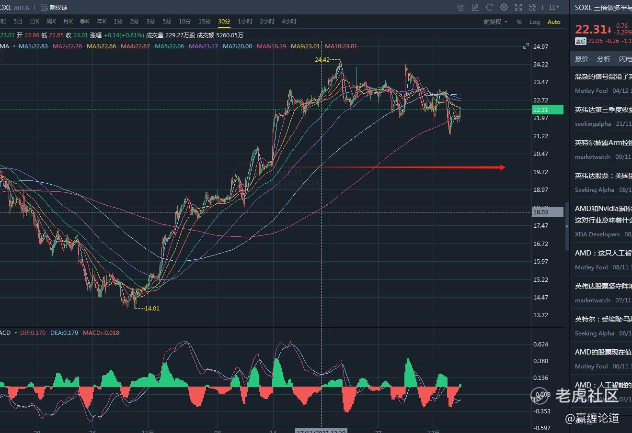Open AMD的股票现在值 news headline
This screenshot has height=433, width=632.
click(x=603, y=352)
